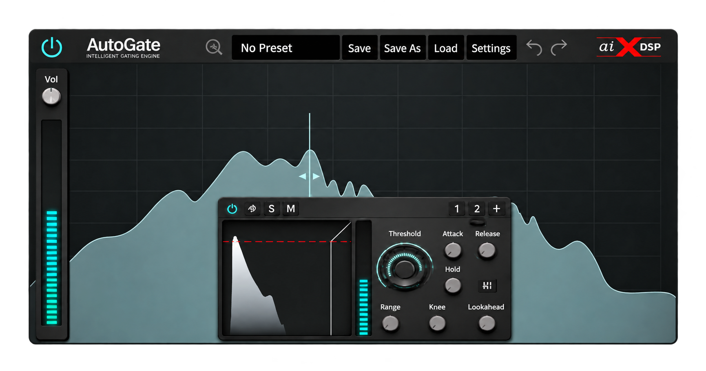Image resolution: width=706 pixels, height=371 pixels.
Task: Click the Range knob
Action: [x=390, y=324]
